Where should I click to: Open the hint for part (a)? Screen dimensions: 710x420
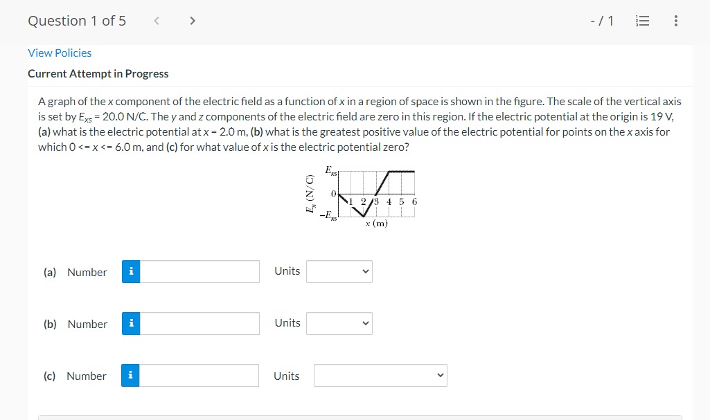(131, 271)
